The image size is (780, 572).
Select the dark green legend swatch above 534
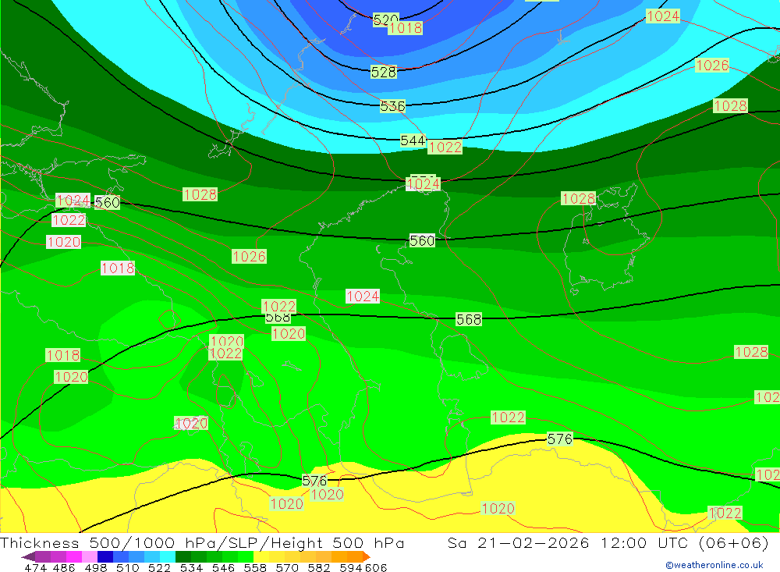(183, 556)
